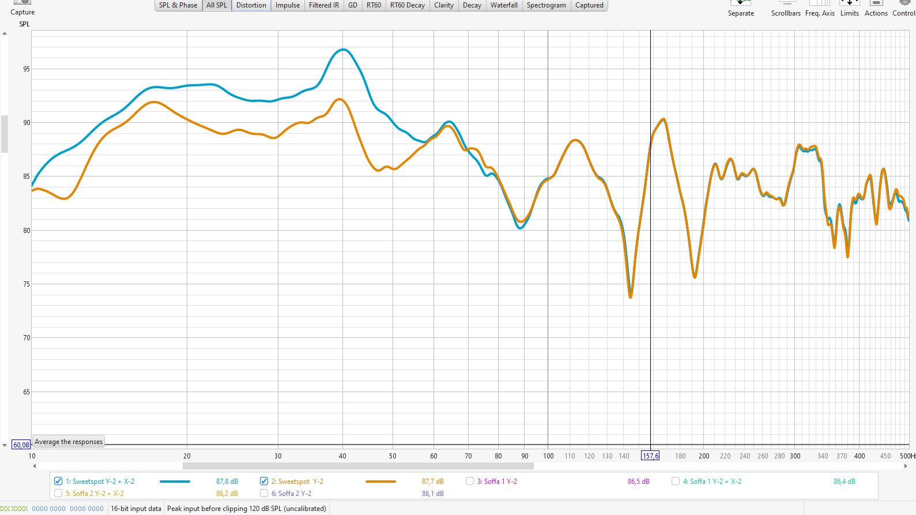The image size is (916, 515).
Task: Enable trace 3 Soffa 1 Y-2
Action: (470, 481)
